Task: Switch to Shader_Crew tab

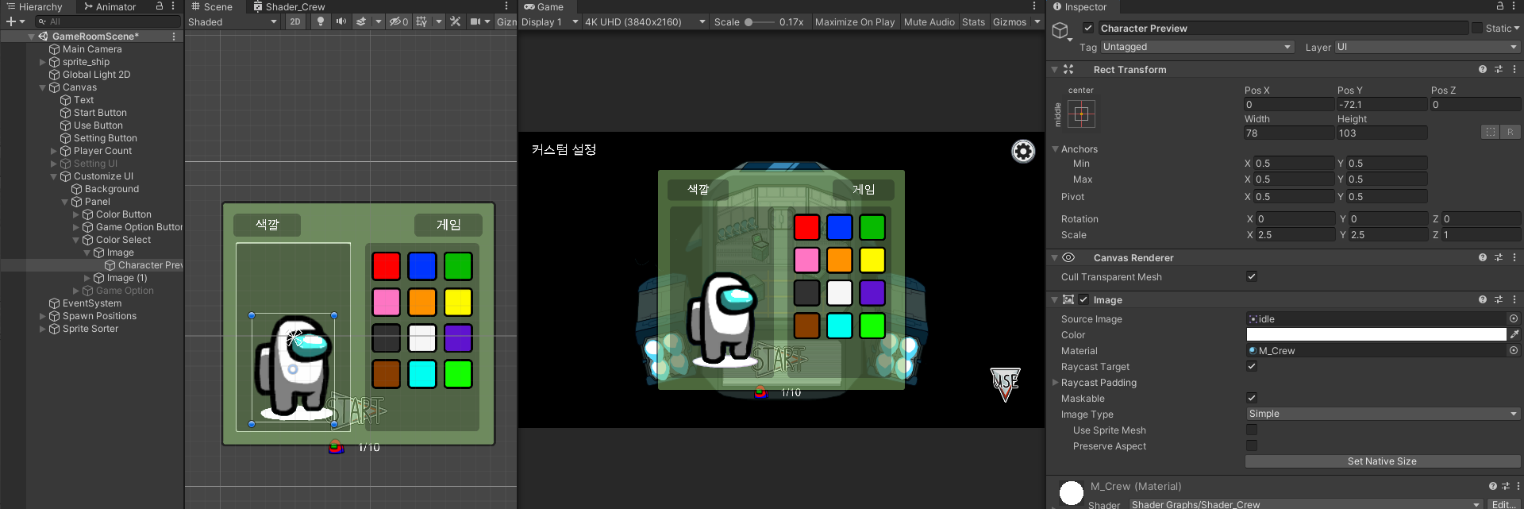Action: (289, 6)
